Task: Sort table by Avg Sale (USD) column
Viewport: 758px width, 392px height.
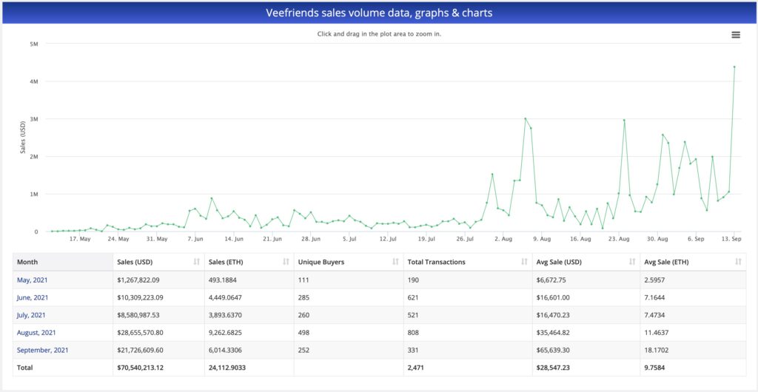Action: tap(631, 262)
